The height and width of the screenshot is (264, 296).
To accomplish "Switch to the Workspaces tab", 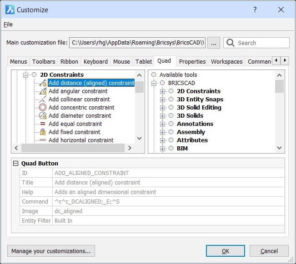I will (227, 61).
